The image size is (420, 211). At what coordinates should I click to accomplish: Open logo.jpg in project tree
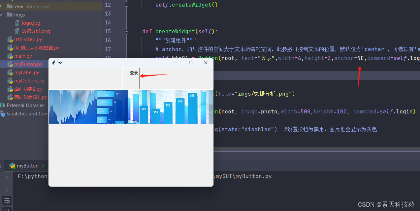(x=31, y=23)
